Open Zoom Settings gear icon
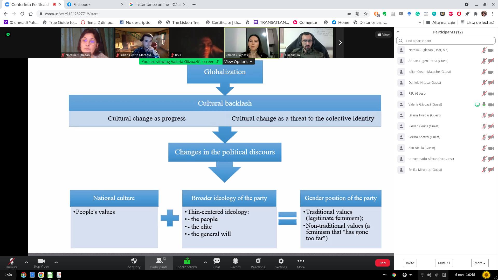Screen dimensions: 498x280 pos(281,261)
